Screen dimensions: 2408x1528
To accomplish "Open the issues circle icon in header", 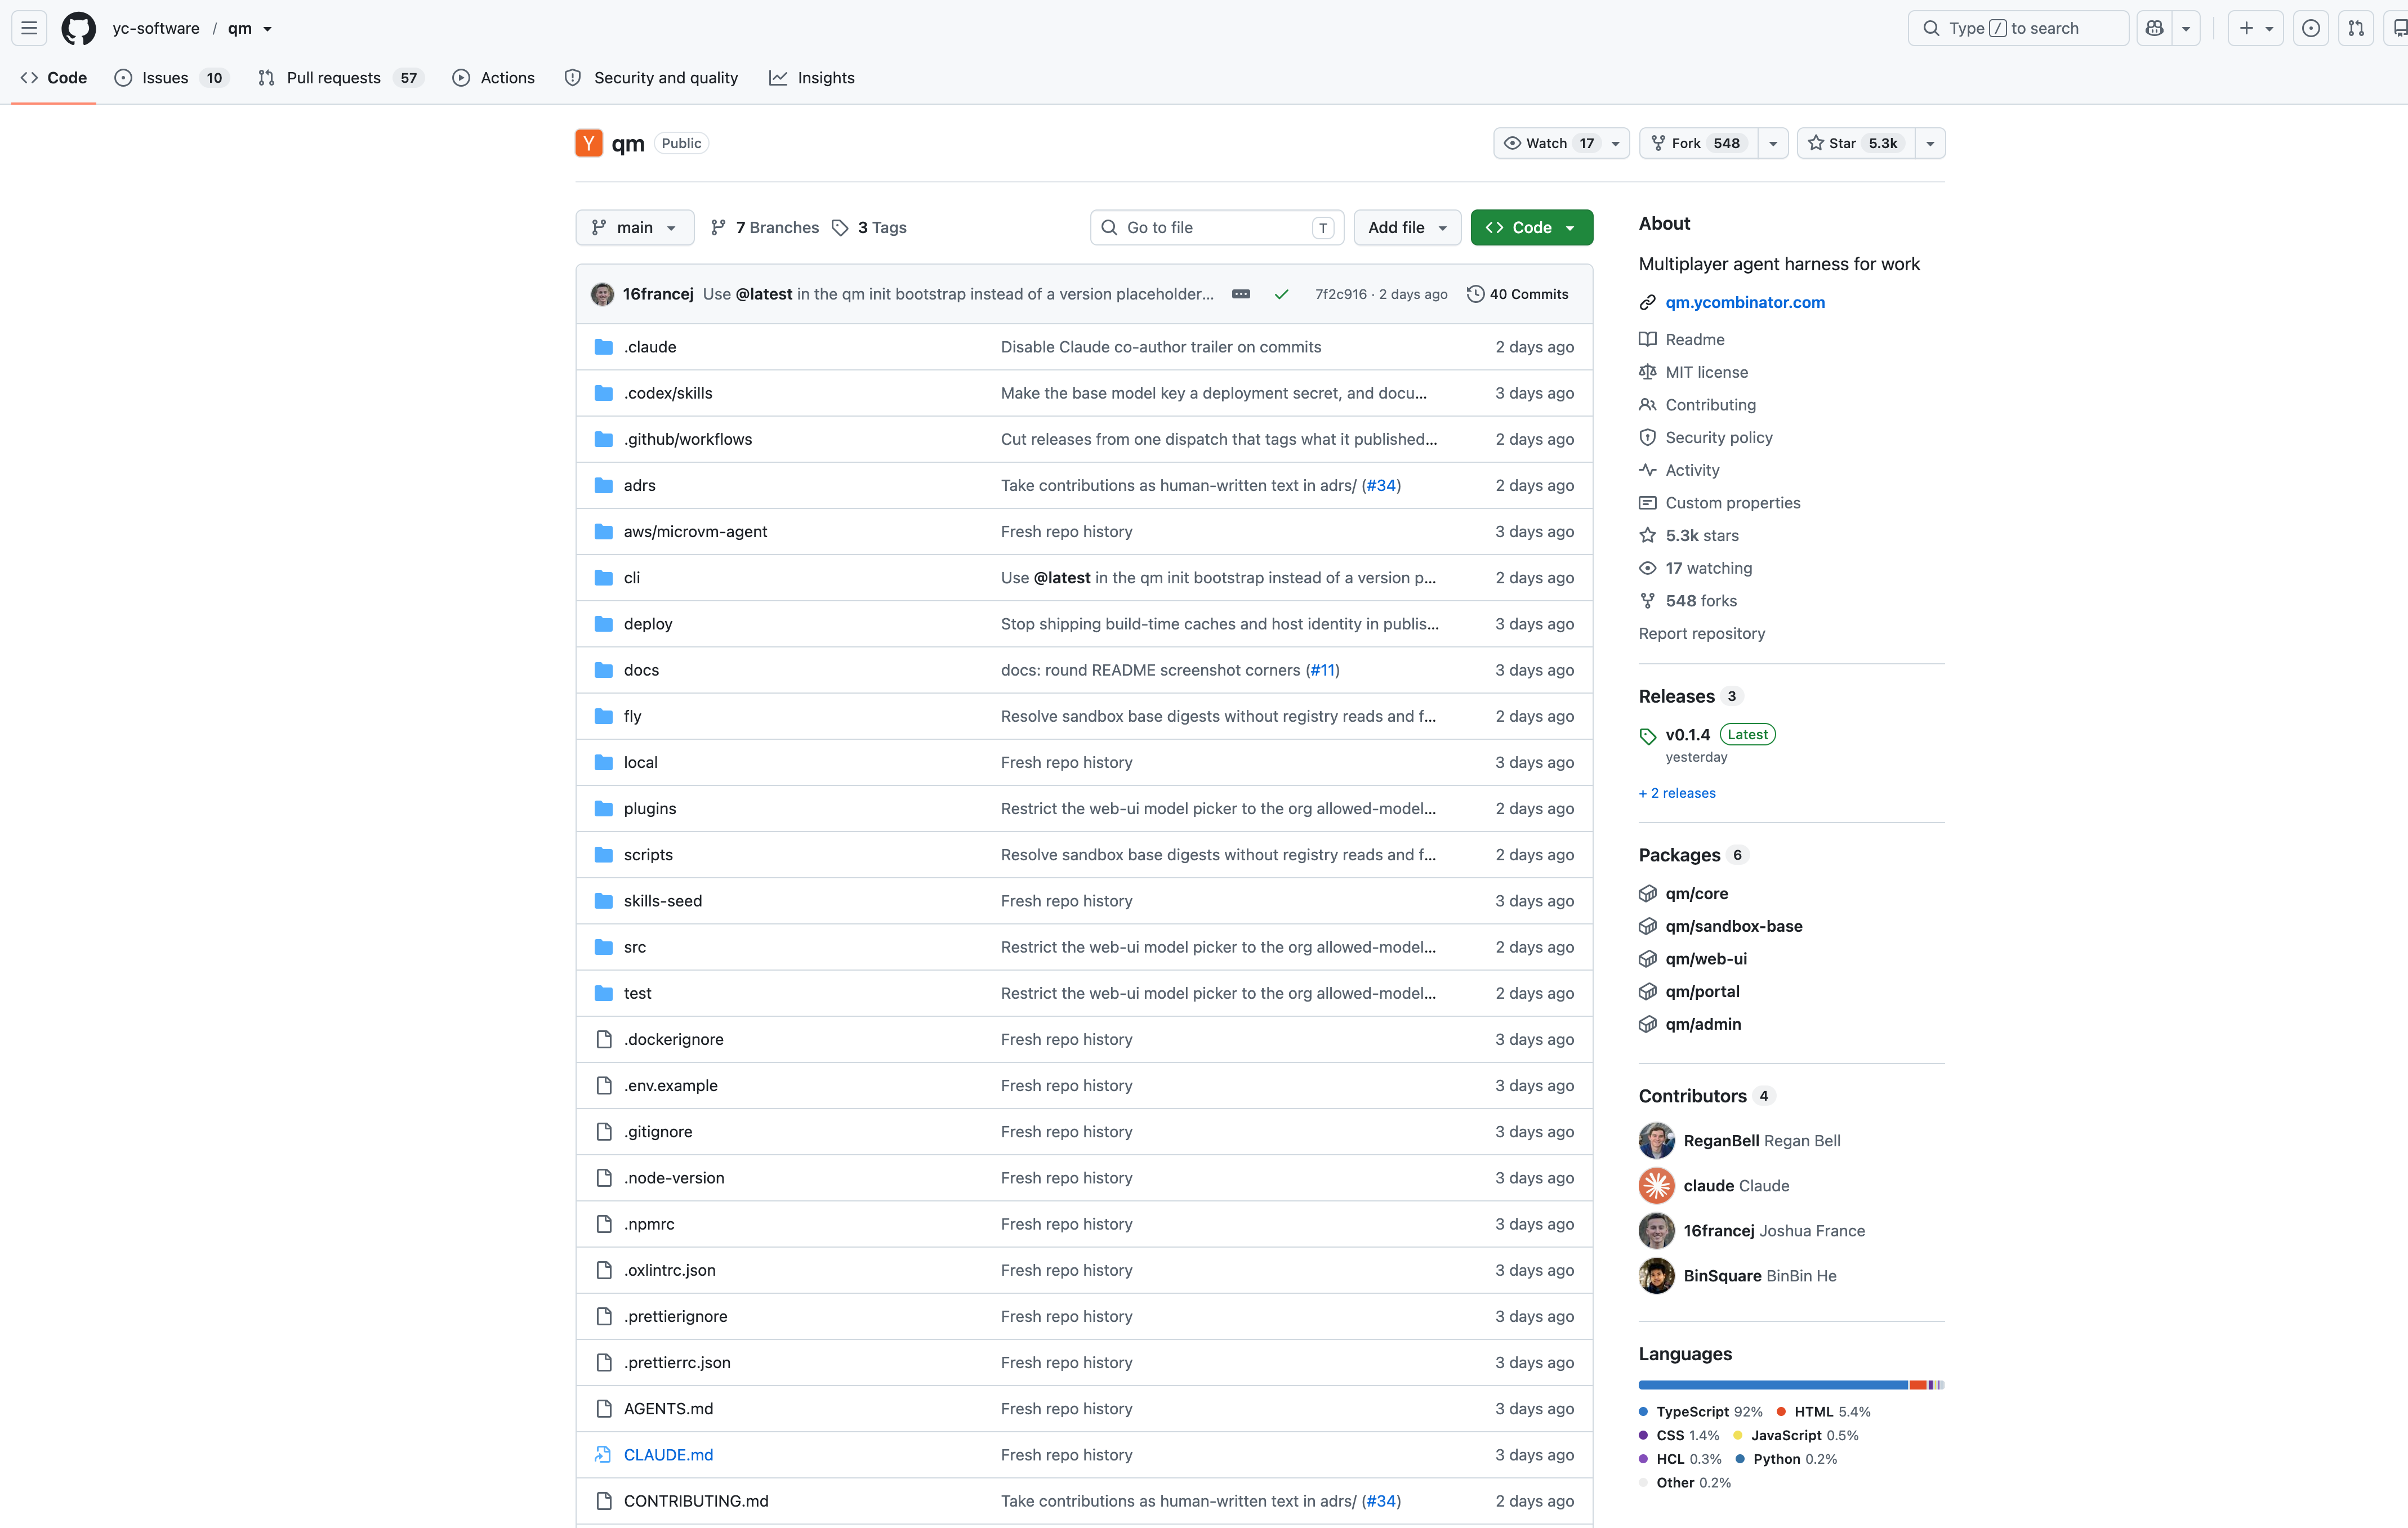I will (x=2311, y=28).
